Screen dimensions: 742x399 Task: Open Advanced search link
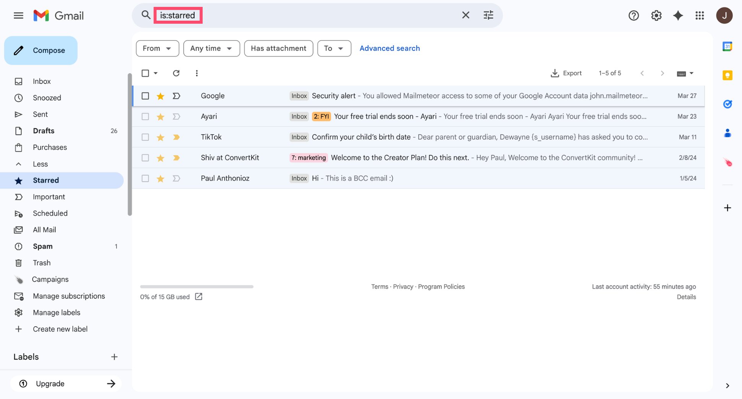[390, 48]
